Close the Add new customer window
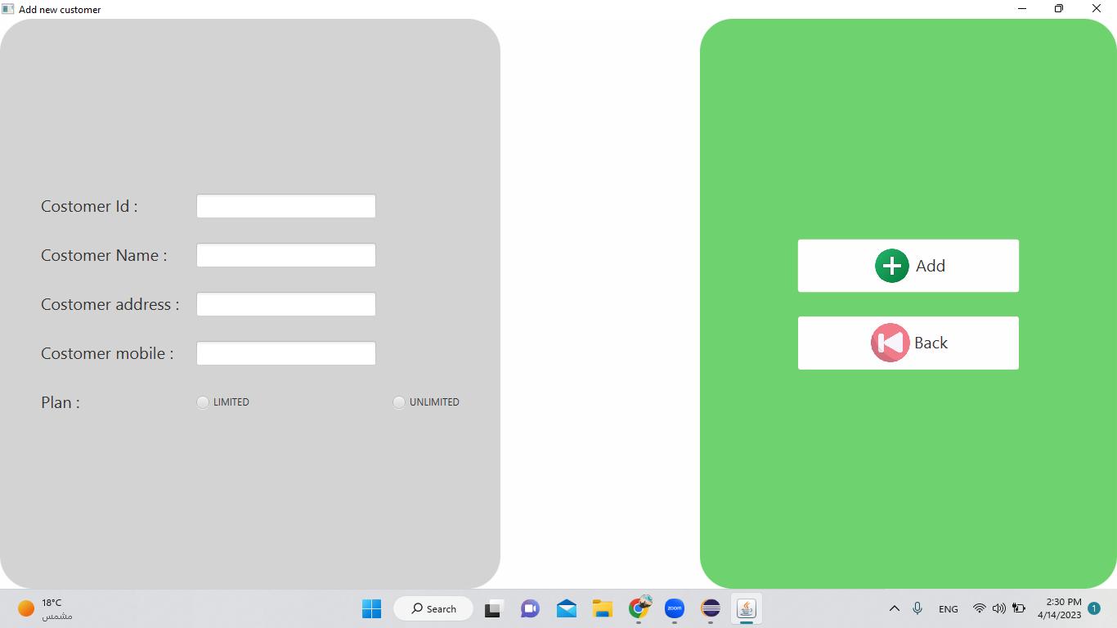1117x628 pixels. [1097, 9]
